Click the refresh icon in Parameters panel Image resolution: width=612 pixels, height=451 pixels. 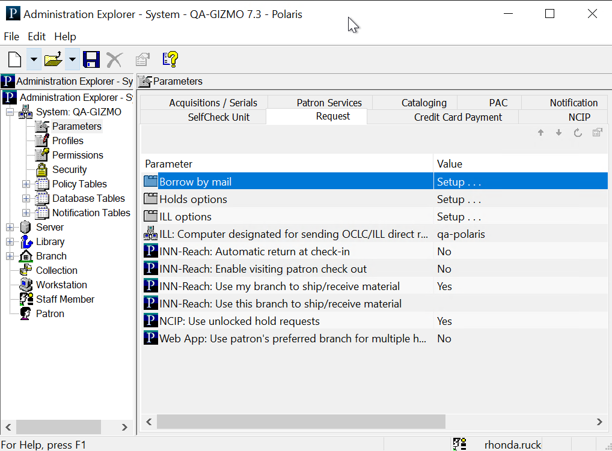pyautogui.click(x=578, y=133)
